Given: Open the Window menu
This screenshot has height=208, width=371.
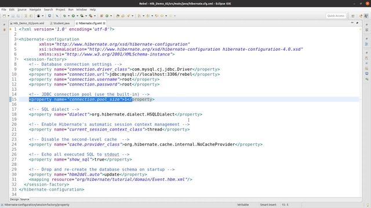Looking at the screenshot, I should click(81, 10).
